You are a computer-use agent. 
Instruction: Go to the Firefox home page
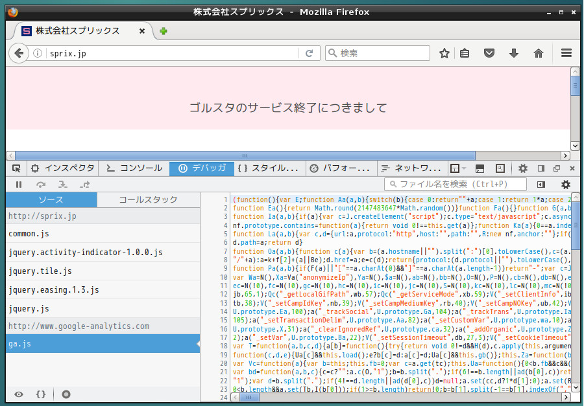click(x=538, y=53)
